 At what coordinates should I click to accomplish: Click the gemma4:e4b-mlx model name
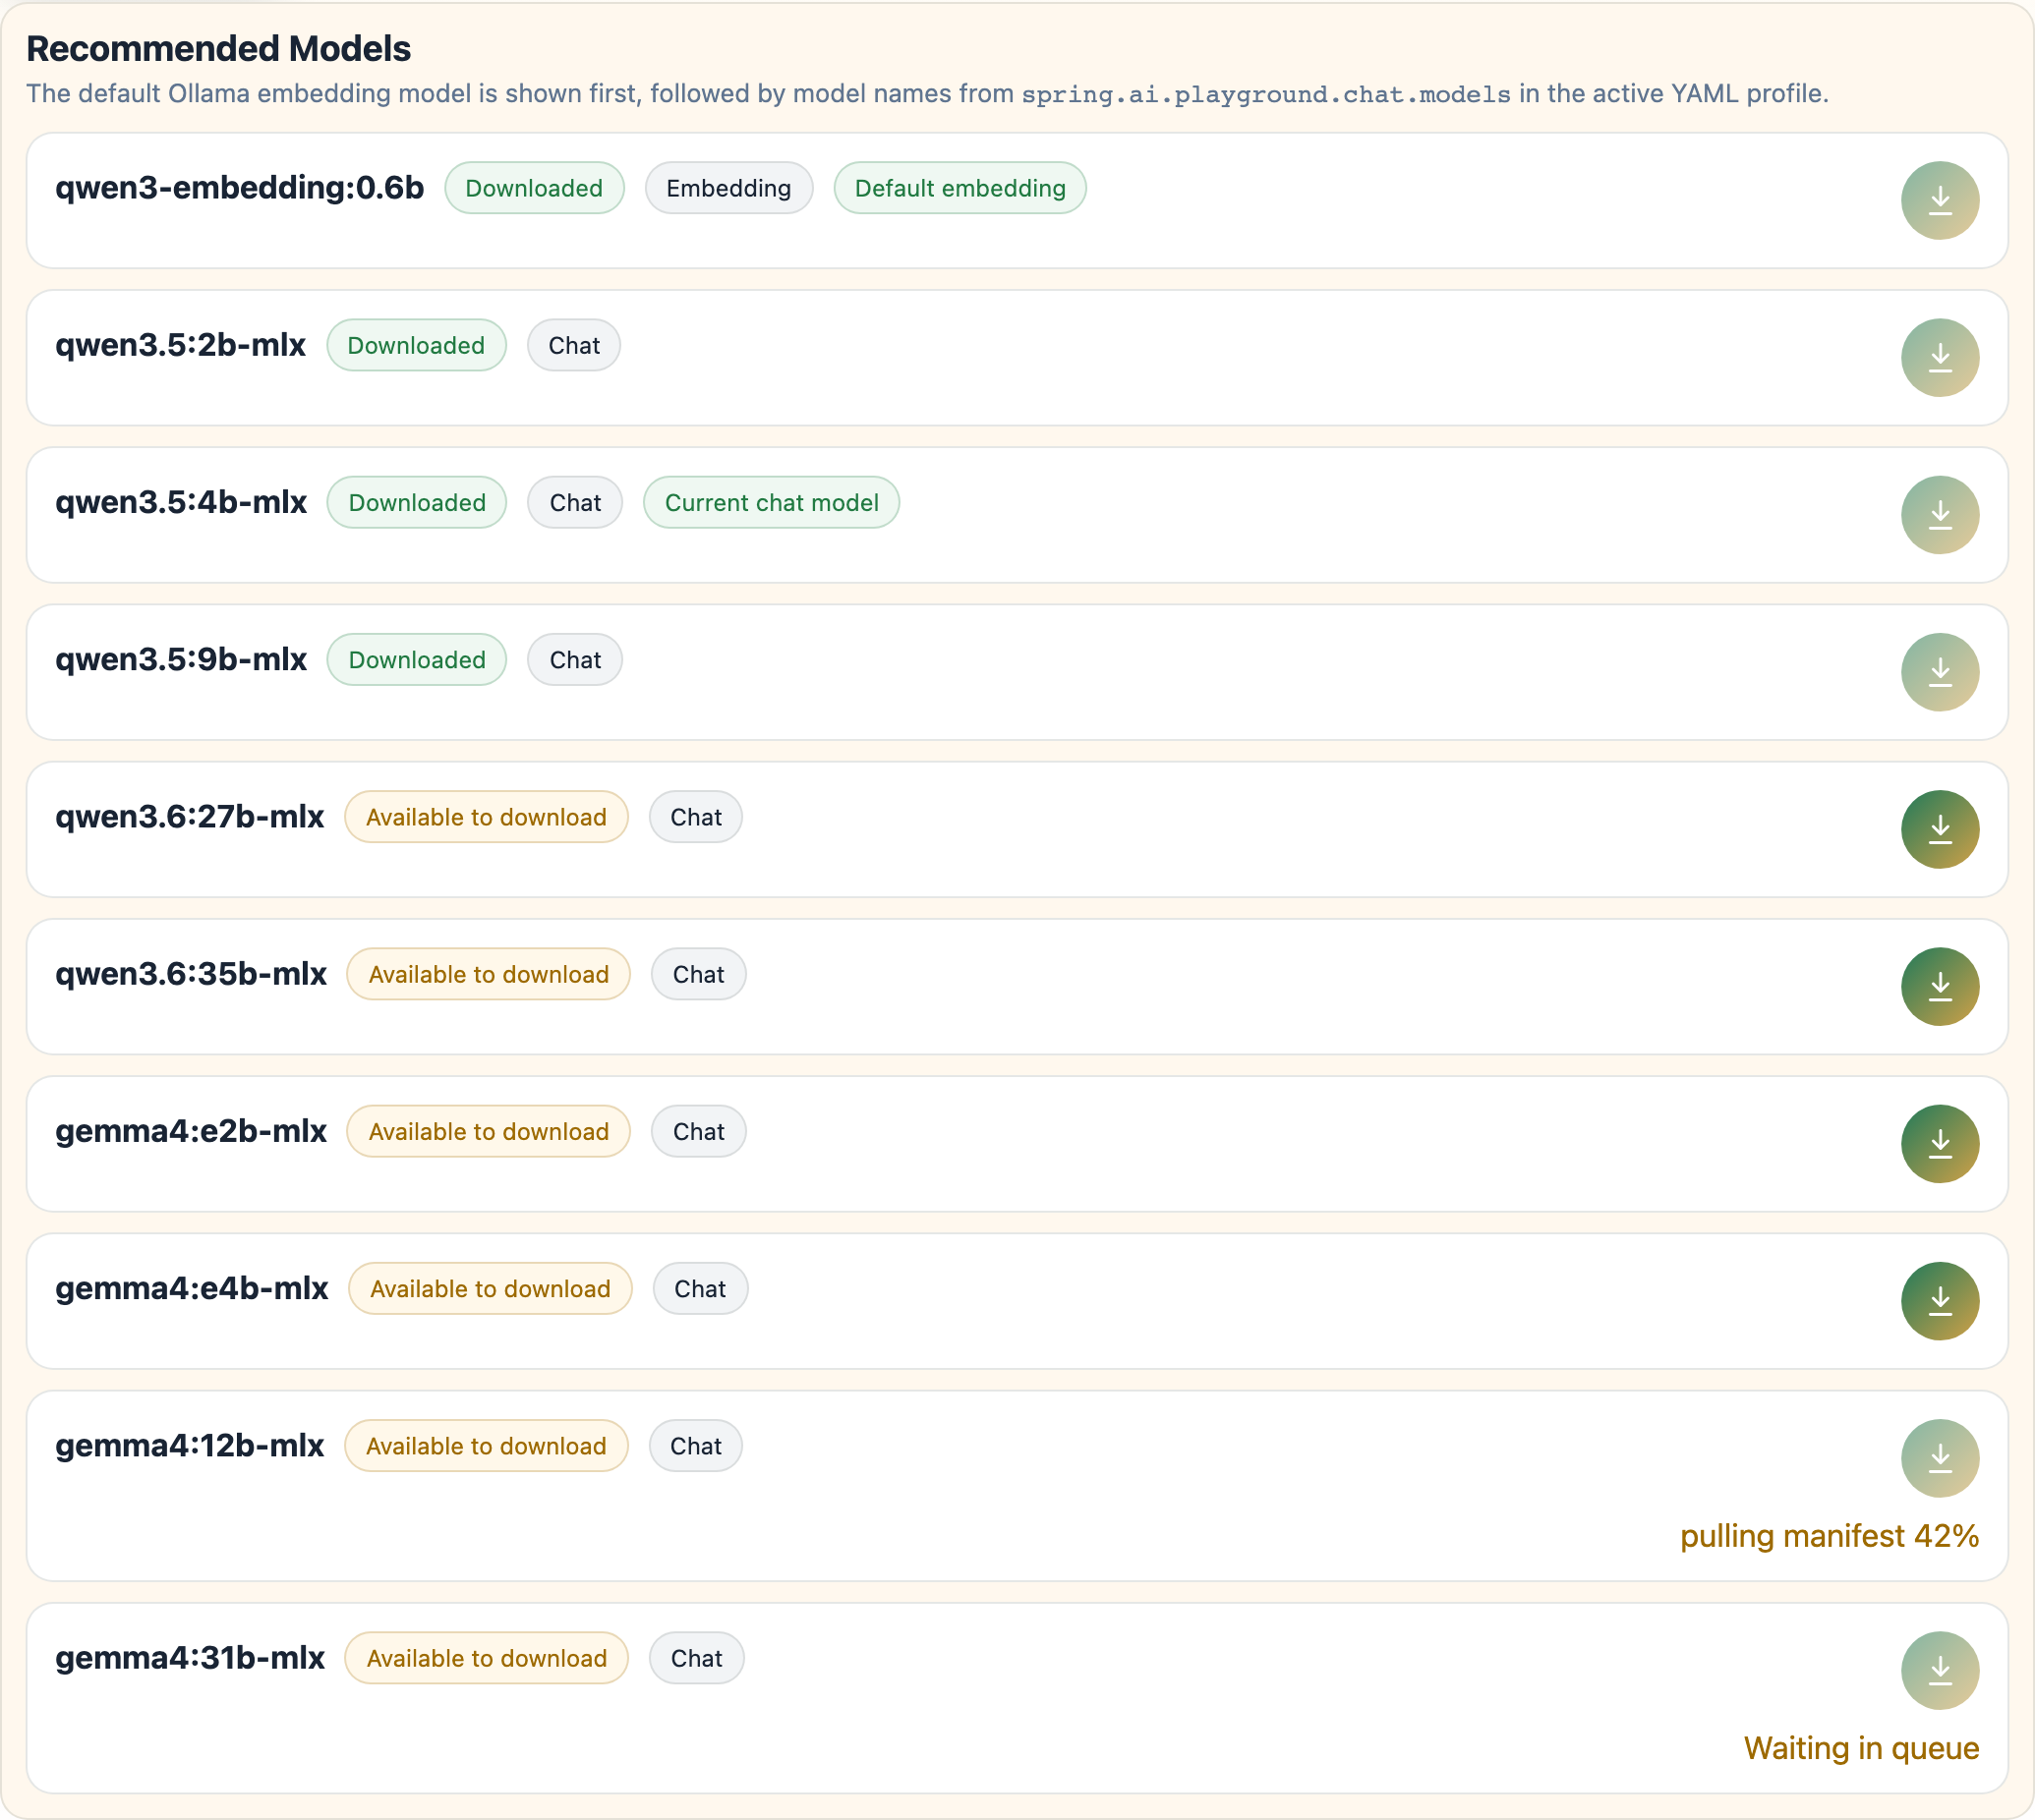[x=191, y=1288]
